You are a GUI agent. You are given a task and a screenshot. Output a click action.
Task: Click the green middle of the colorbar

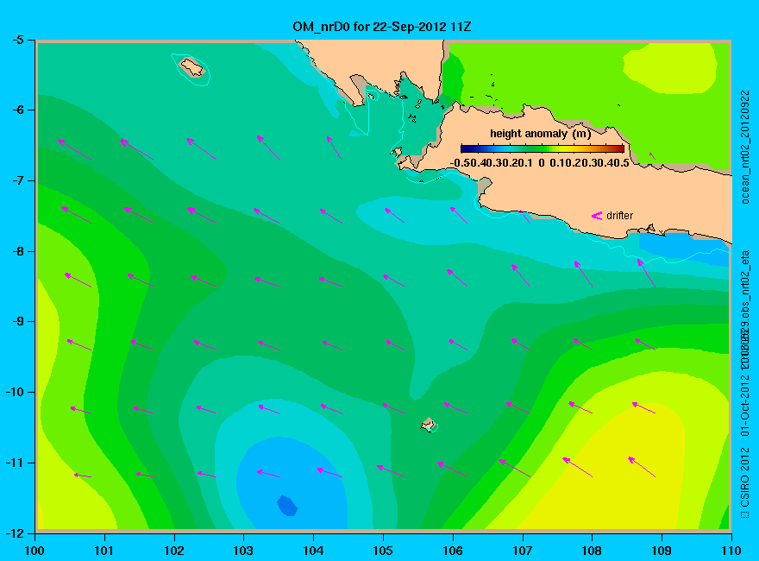click(x=543, y=148)
